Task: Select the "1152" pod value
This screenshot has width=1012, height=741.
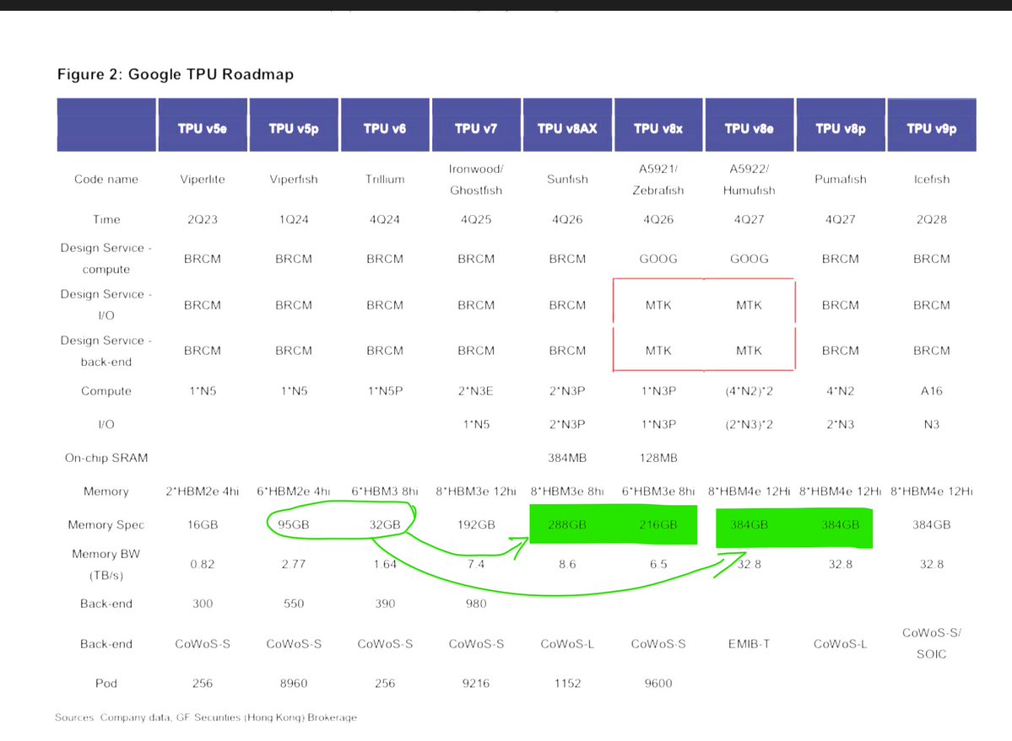Action: pyautogui.click(x=567, y=683)
